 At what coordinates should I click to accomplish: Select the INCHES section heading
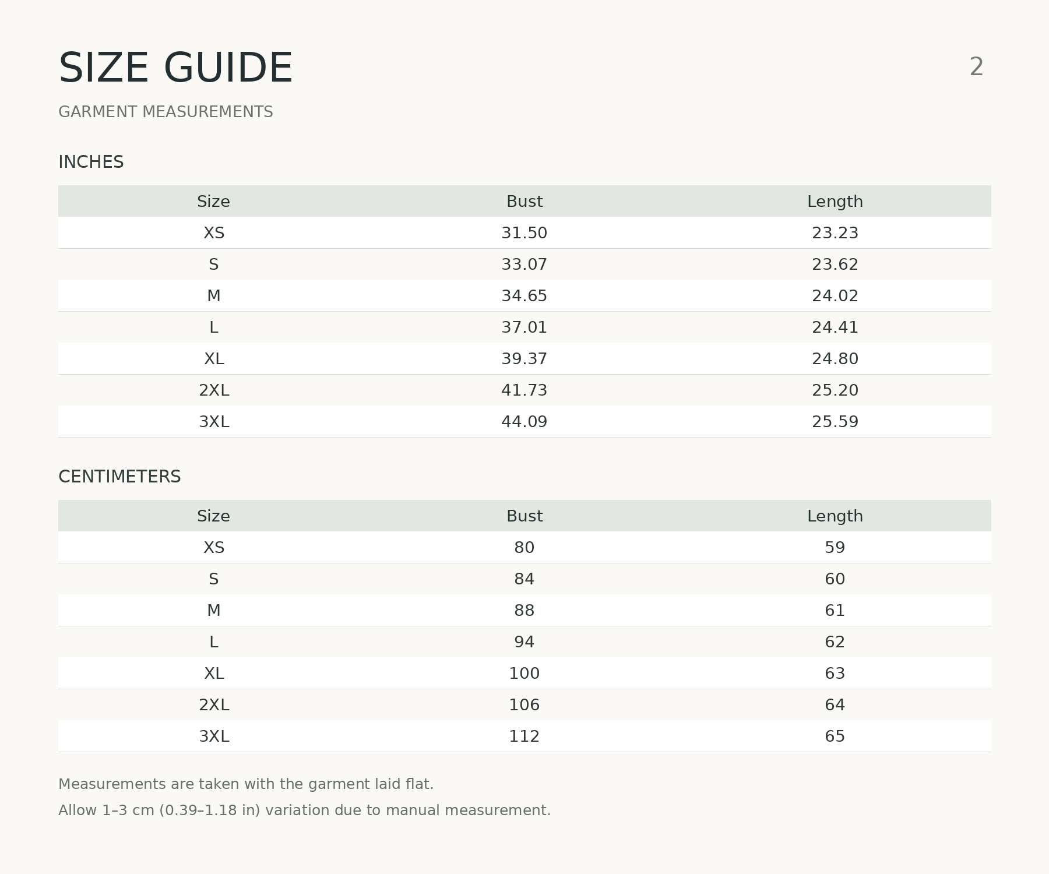[x=91, y=162]
